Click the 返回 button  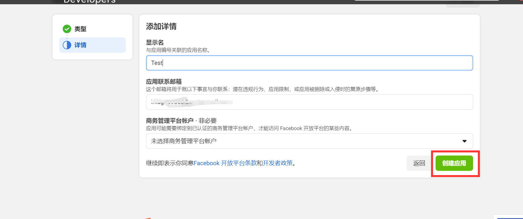pos(419,163)
